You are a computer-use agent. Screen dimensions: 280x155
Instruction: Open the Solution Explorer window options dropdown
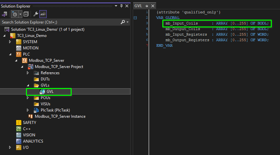[x=116, y=6]
